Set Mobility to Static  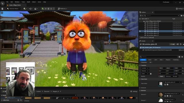click(162, 76)
